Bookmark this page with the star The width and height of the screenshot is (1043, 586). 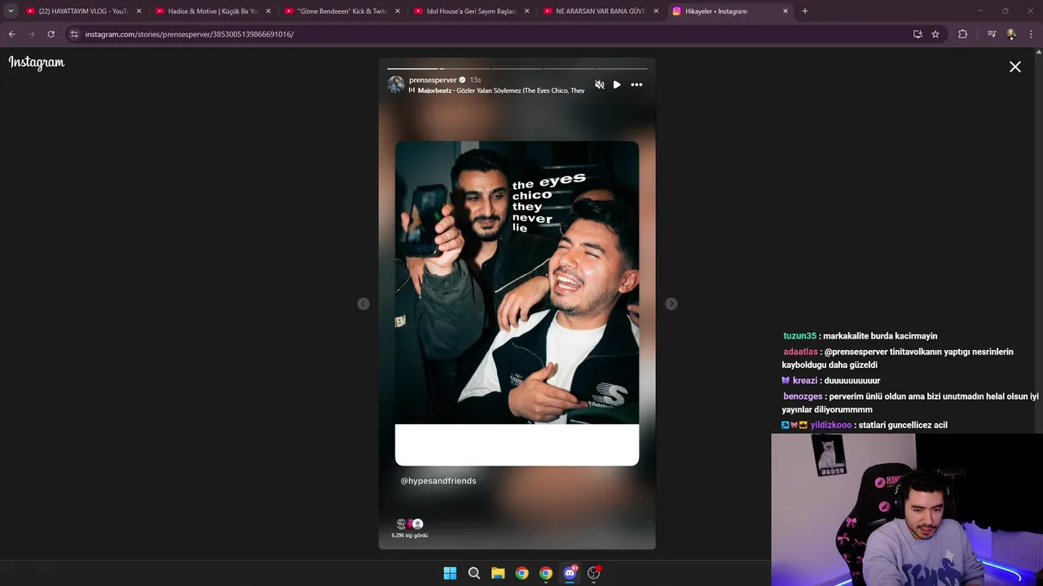coord(935,34)
